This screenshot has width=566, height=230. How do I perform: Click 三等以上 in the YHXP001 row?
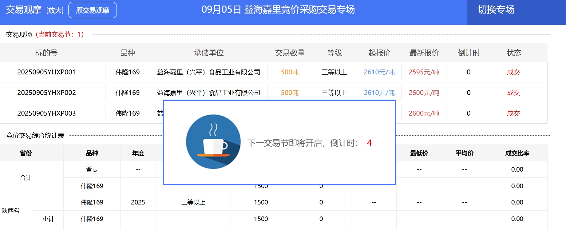(334, 72)
